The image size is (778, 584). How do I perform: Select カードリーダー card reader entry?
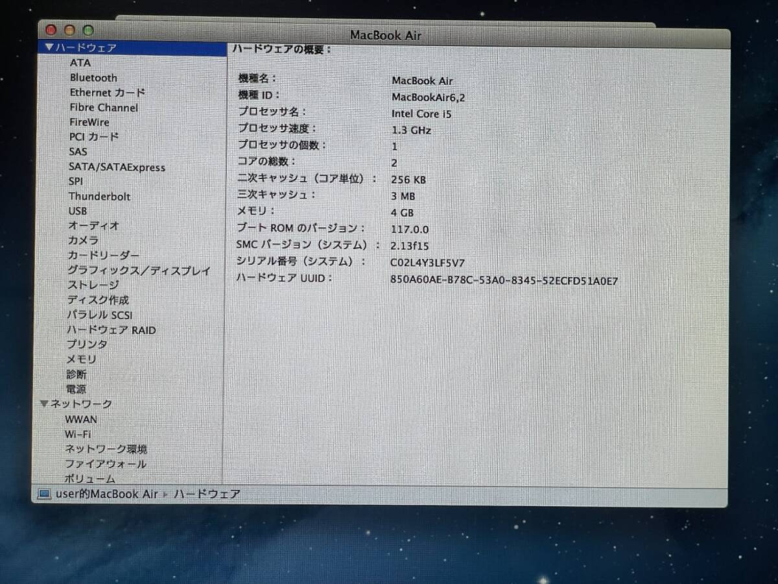(x=103, y=256)
